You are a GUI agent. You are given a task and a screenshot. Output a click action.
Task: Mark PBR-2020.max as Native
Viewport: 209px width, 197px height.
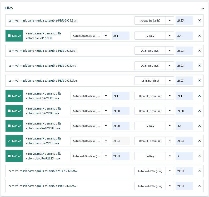(9, 111)
